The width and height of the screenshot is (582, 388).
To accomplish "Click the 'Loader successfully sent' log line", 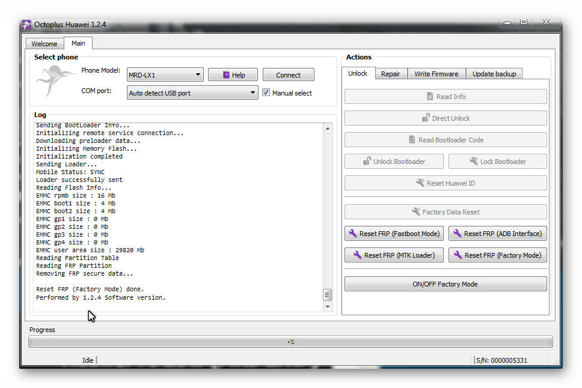I will coord(79,180).
